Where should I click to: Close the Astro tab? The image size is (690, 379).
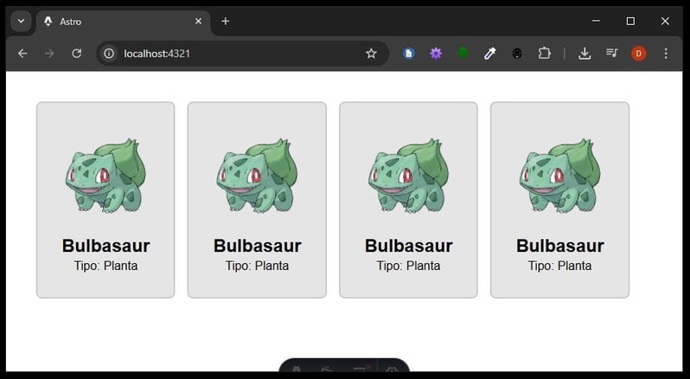coord(199,21)
